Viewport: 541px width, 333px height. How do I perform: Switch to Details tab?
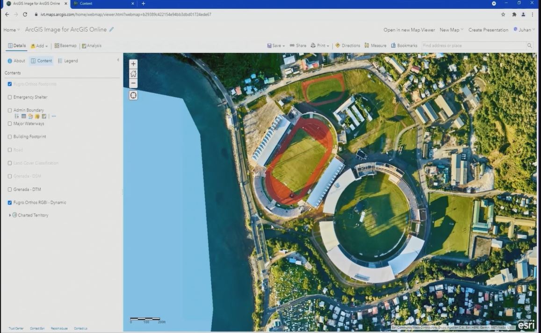click(16, 45)
